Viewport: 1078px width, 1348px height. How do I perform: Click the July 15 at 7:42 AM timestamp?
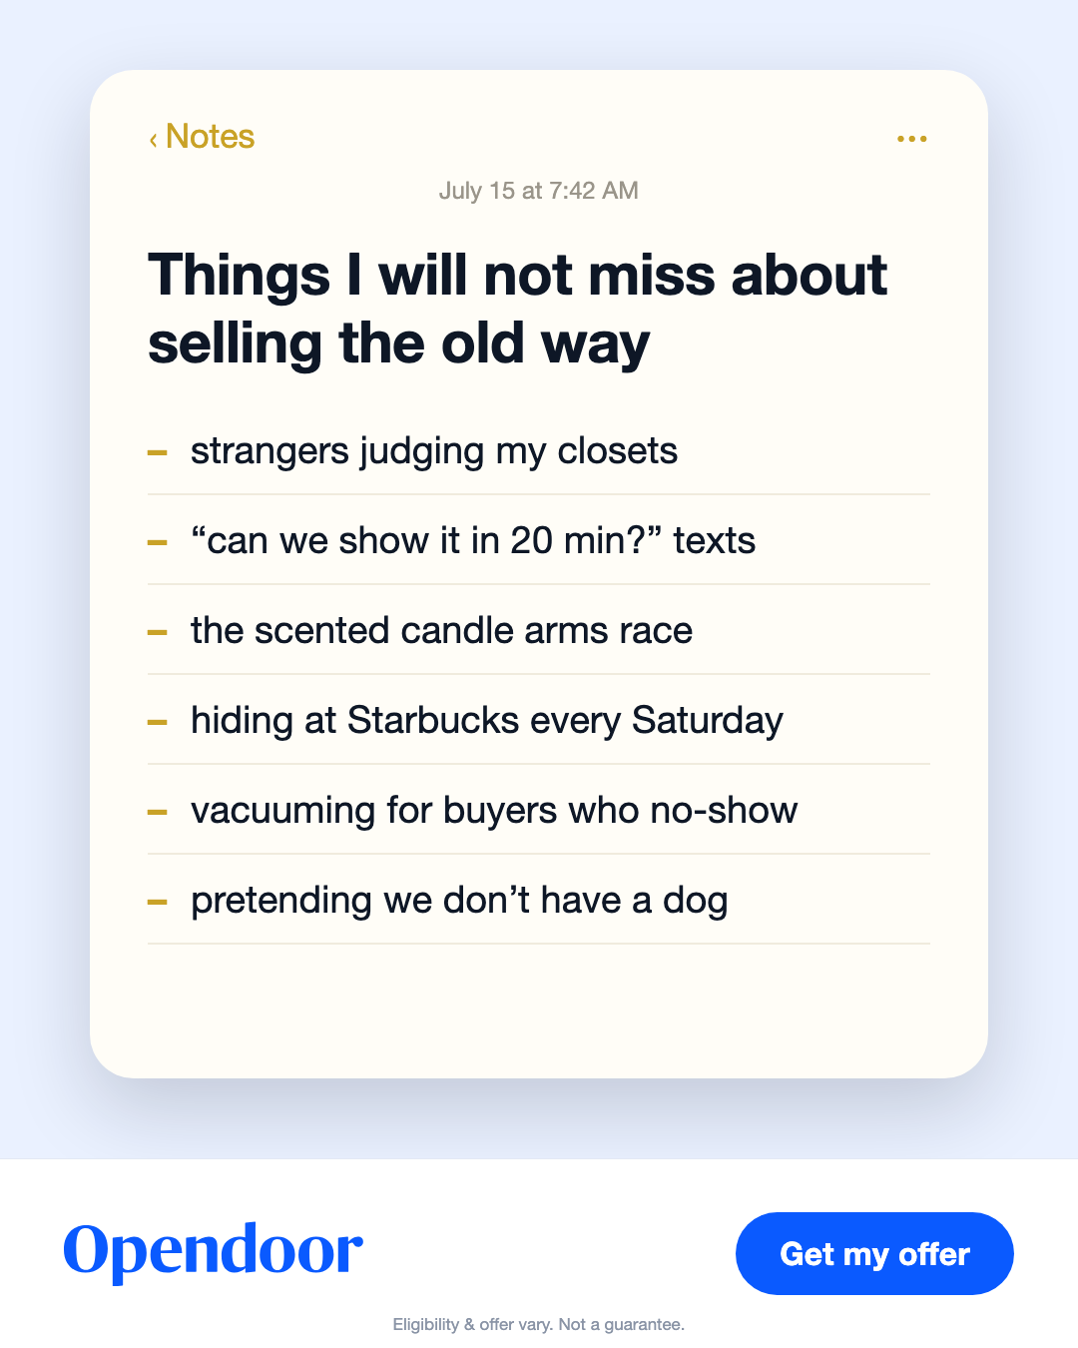(x=539, y=191)
